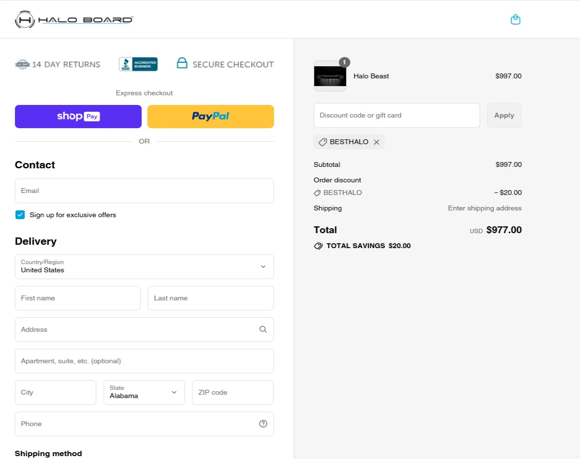Click the Sign up for exclusive offers label
Image resolution: width=580 pixels, height=459 pixels.
tap(73, 215)
